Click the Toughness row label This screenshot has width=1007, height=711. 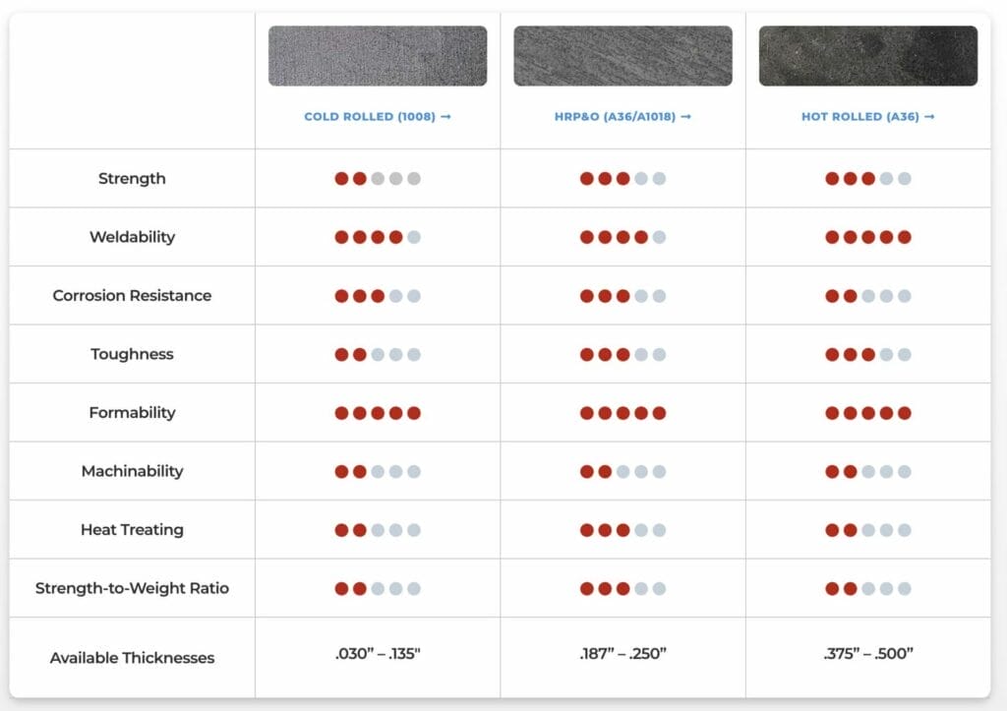pos(132,354)
